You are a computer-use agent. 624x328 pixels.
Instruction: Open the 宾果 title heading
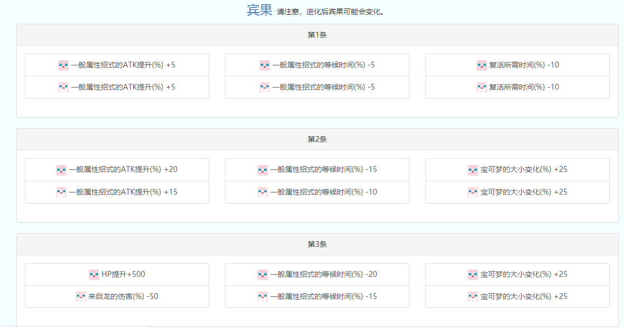pyautogui.click(x=259, y=10)
